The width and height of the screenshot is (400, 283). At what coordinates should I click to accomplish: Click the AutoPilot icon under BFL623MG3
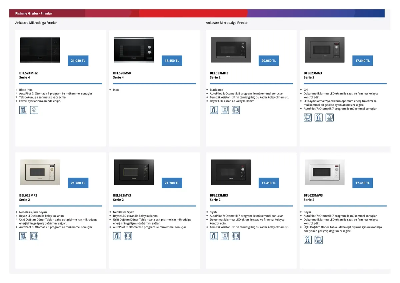pyautogui.click(x=319, y=117)
